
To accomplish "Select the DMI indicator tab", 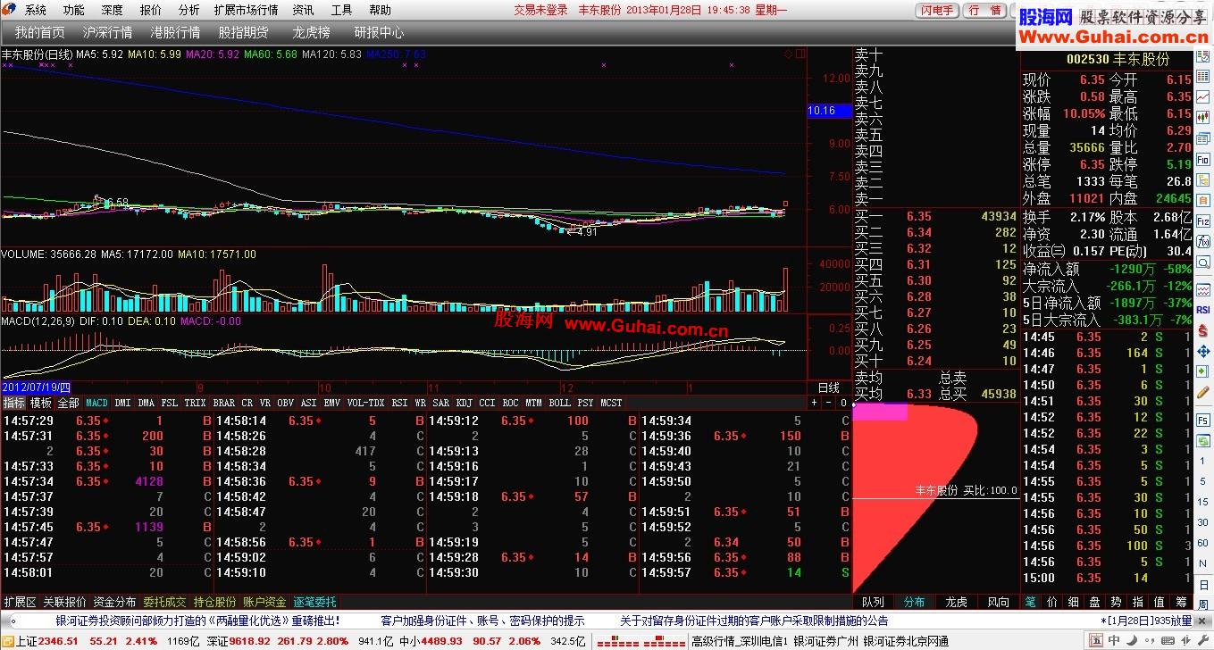I will coord(122,404).
